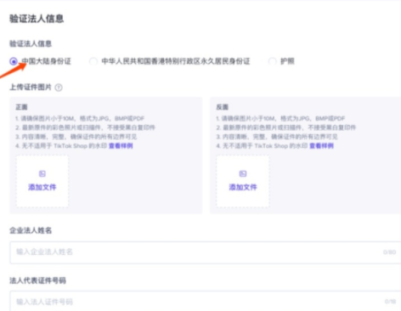The height and width of the screenshot is (311, 401).
Task: Click 最新原件的彩色照片 requirement in 反面 panel
Action: (286, 127)
